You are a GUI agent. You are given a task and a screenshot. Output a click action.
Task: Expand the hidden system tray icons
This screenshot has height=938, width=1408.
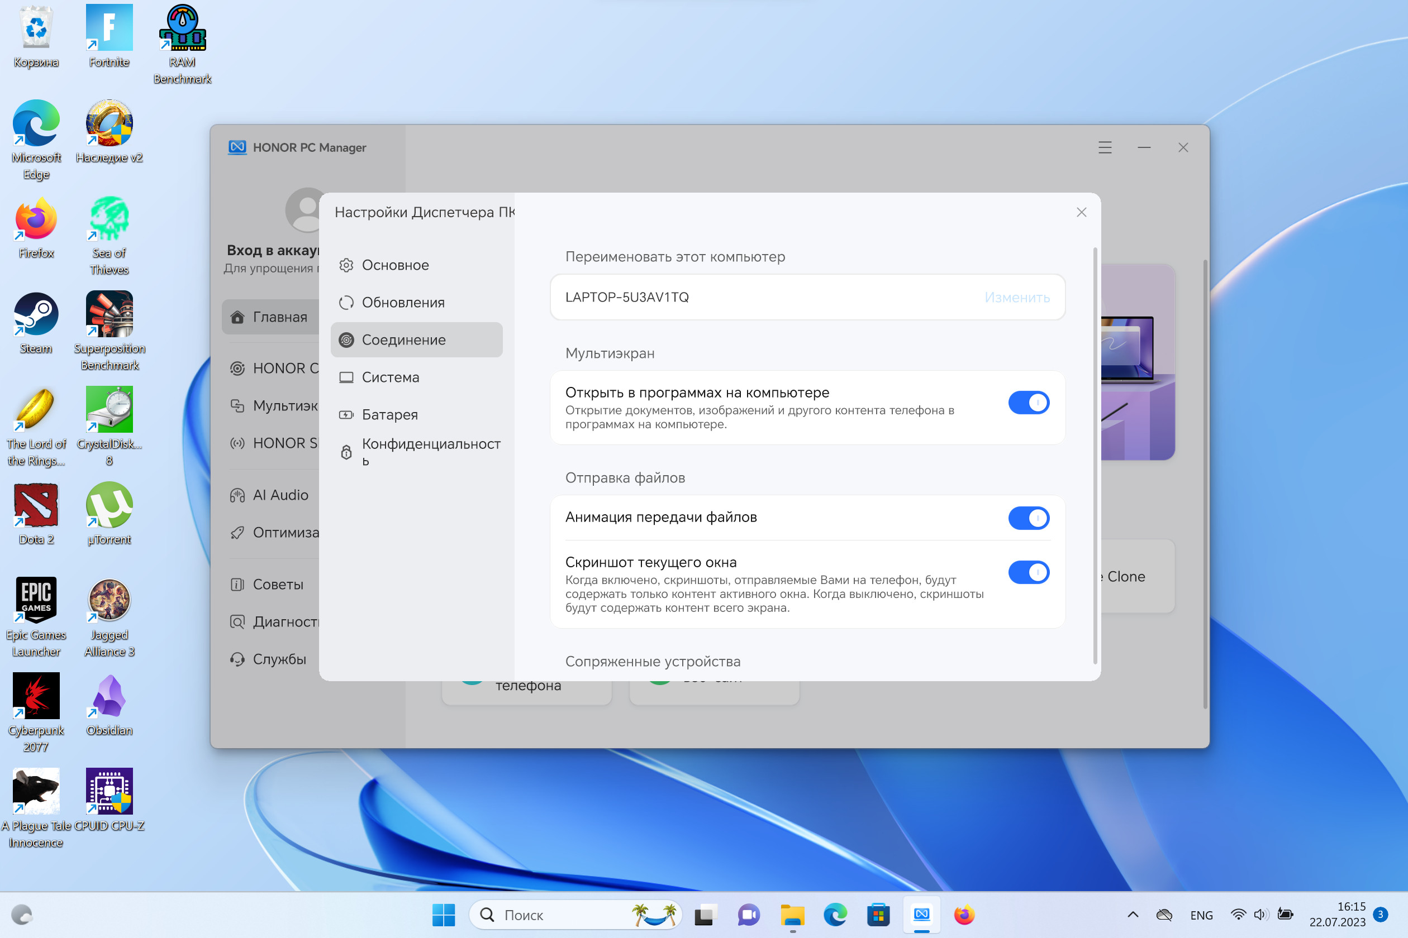[x=1133, y=915]
